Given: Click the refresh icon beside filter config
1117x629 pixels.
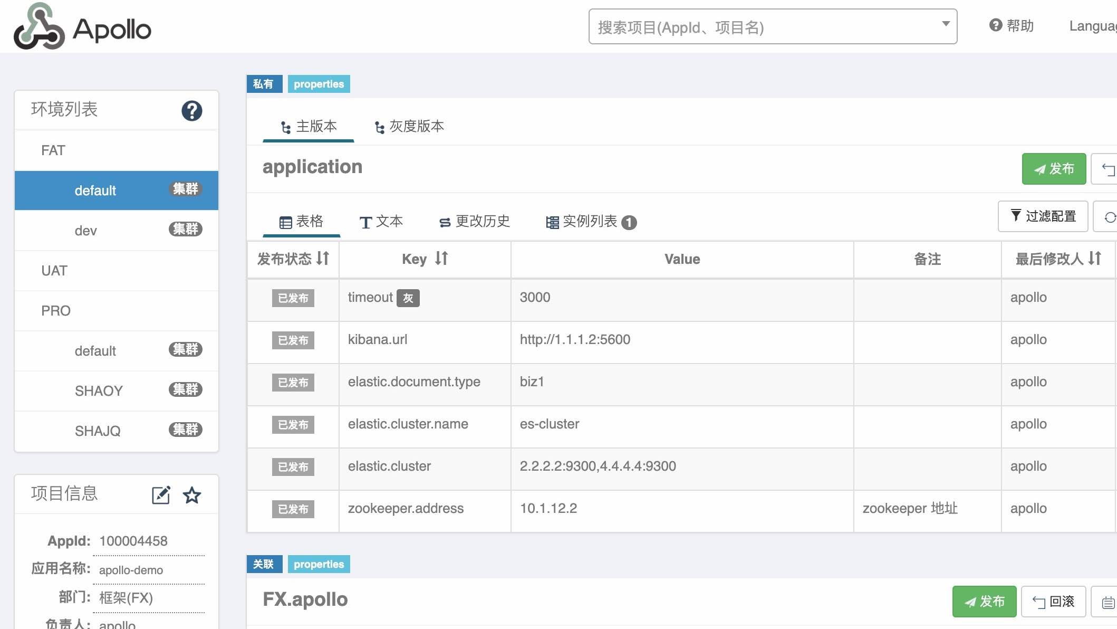Looking at the screenshot, I should click(1106, 217).
